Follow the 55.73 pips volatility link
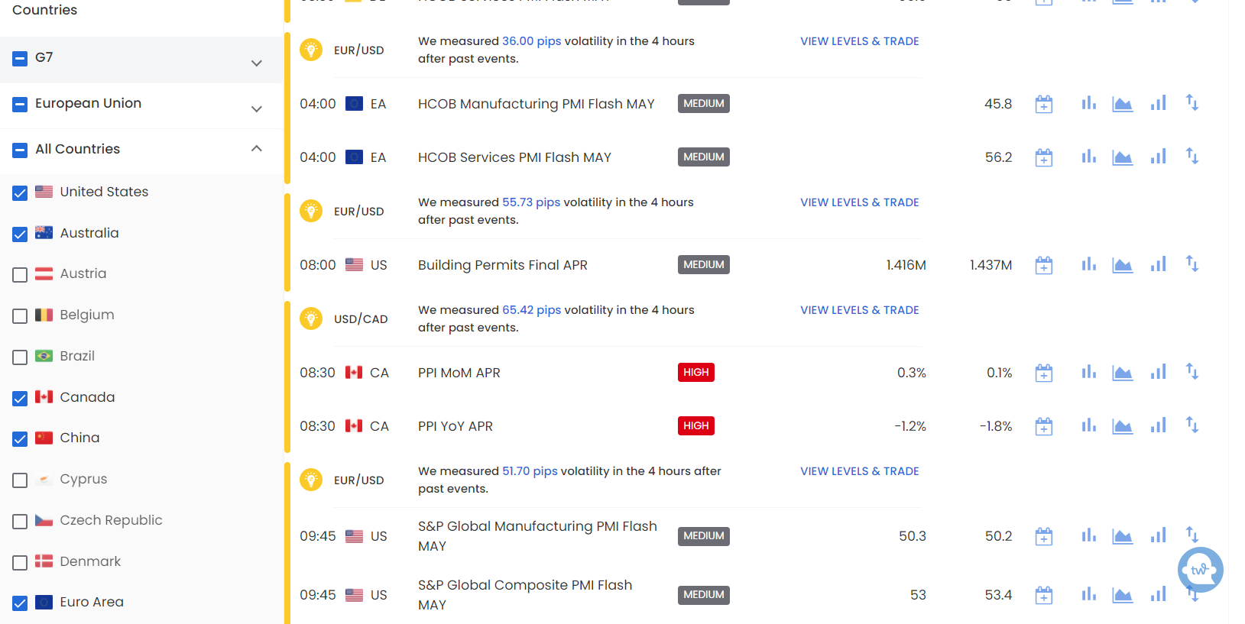 531,202
